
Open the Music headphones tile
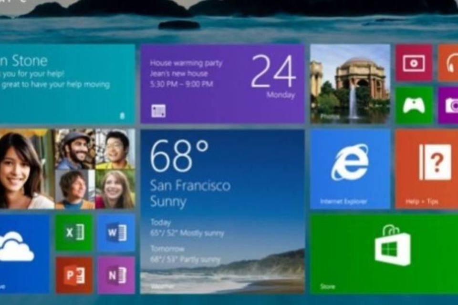449,63
